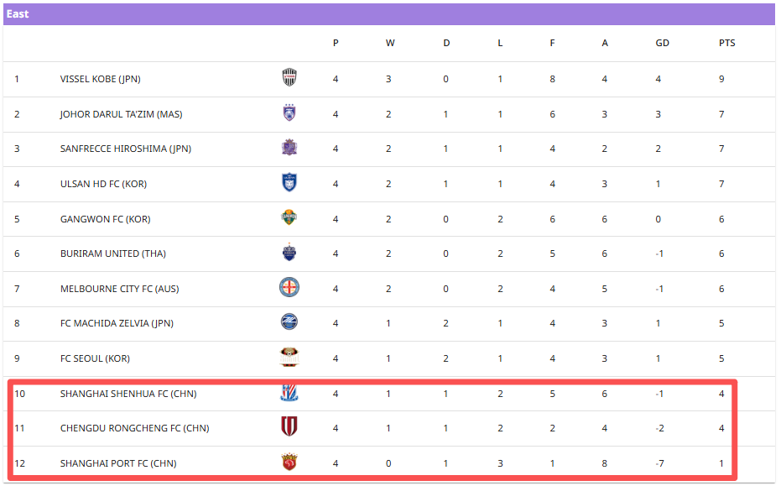Viewport: 781px width, 486px height.
Task: Click the Chengdu Rongcheng FC crest
Action: [289, 427]
